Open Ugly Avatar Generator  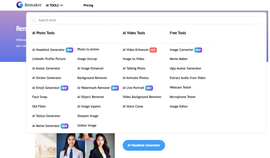pyautogui.click(x=185, y=68)
